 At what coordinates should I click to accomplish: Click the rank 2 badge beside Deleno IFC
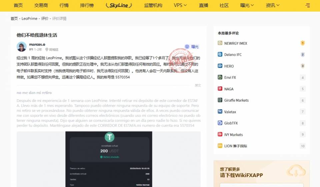click(303, 54)
